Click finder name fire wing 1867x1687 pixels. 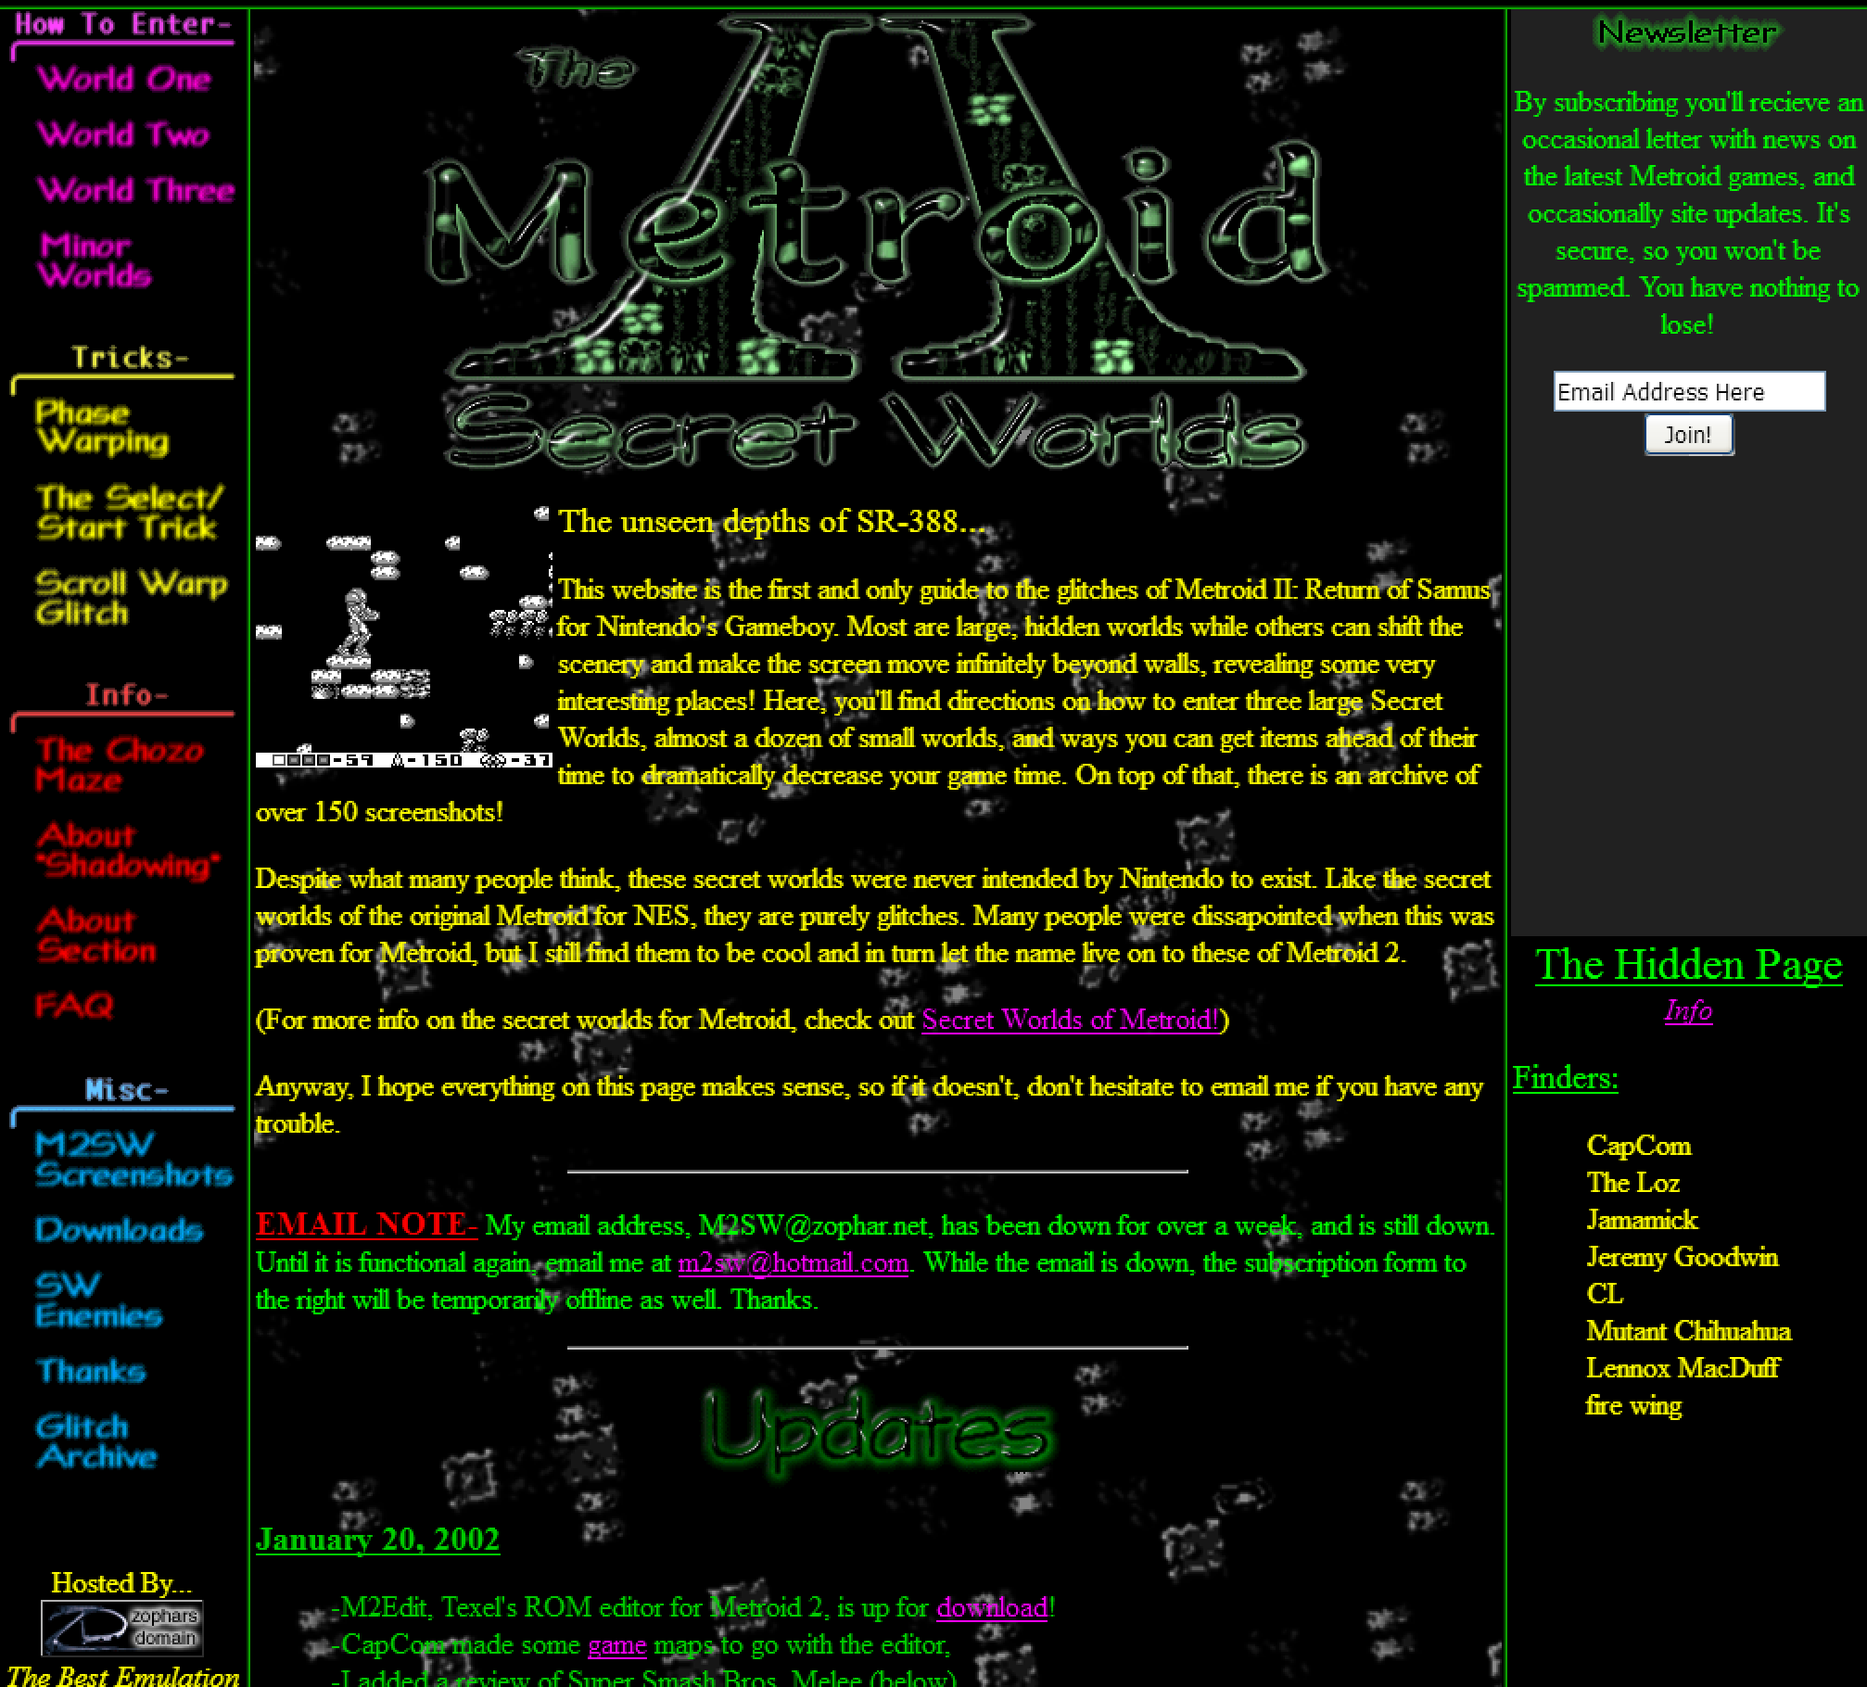(x=1634, y=1405)
